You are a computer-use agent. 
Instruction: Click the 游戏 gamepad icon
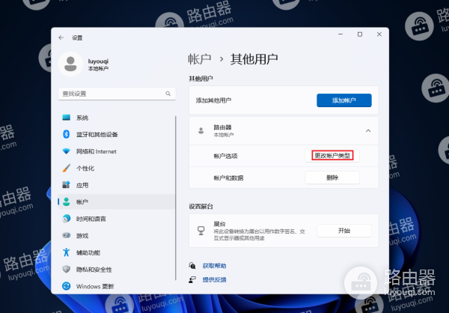click(x=67, y=235)
